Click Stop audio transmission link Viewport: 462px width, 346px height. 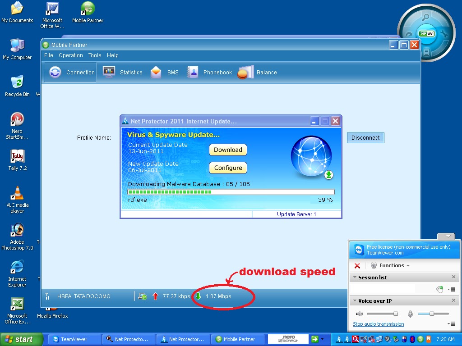[x=379, y=324]
